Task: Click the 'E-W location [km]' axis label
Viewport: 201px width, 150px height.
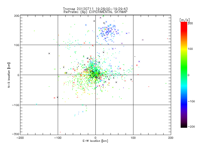Action: [95, 141]
